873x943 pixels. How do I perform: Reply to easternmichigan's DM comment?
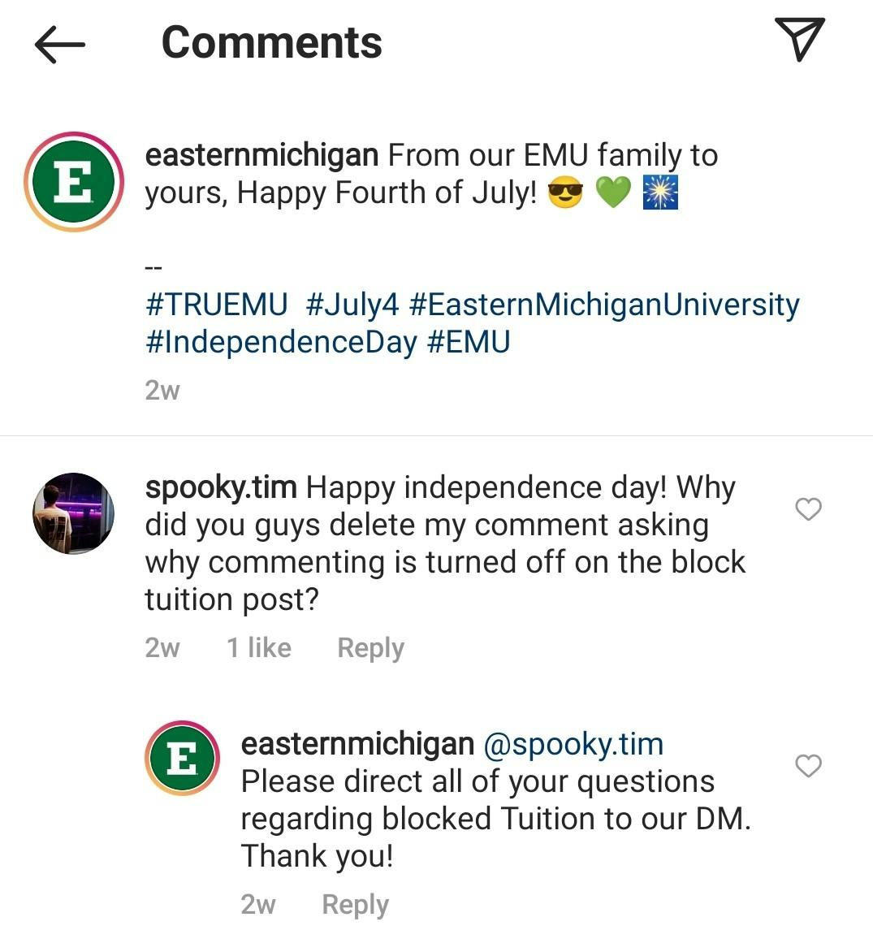click(x=355, y=905)
